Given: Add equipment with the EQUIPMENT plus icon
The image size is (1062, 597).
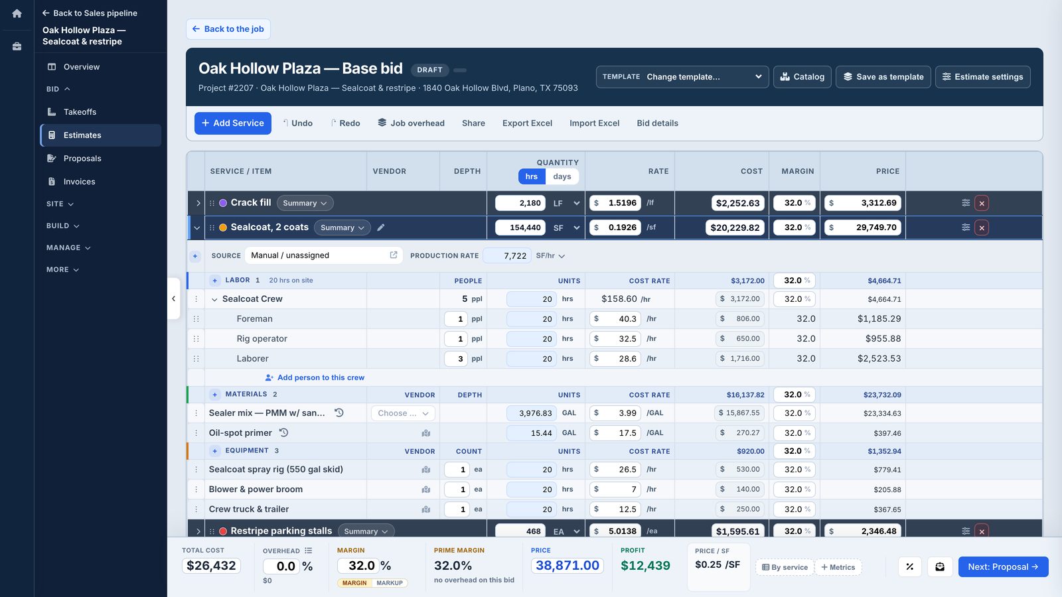Looking at the screenshot, I should coord(215,451).
